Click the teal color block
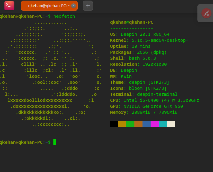 [x=163, y=124]
